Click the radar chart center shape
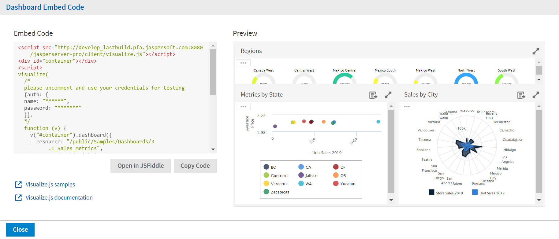The width and height of the screenshot is (559, 239). click(x=467, y=147)
